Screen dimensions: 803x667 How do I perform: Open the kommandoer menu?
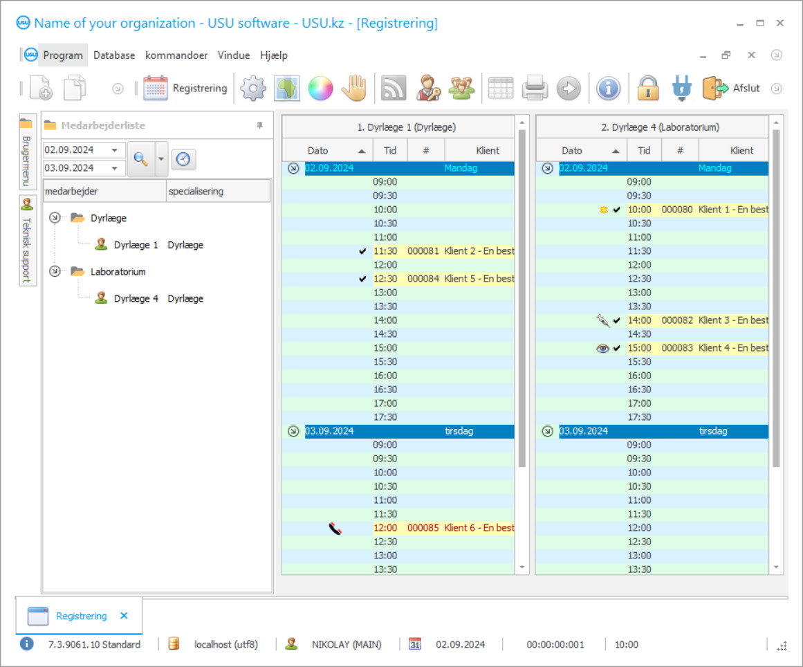pos(176,55)
